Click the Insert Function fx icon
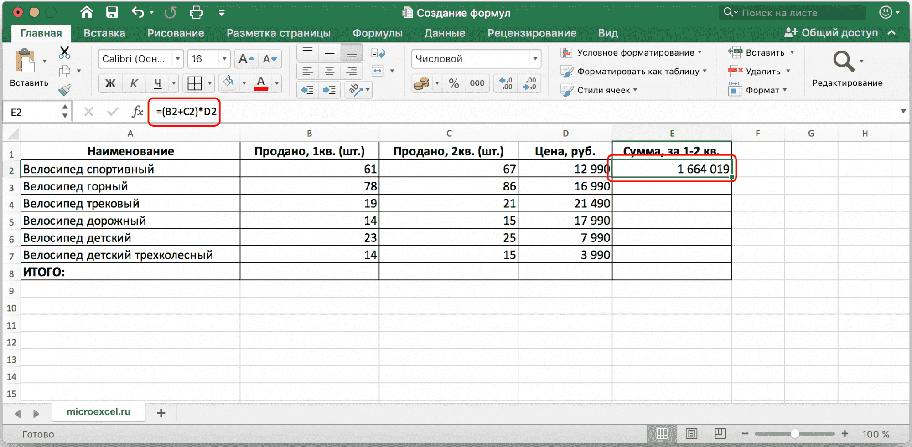The height and width of the screenshot is (447, 912). (x=137, y=112)
